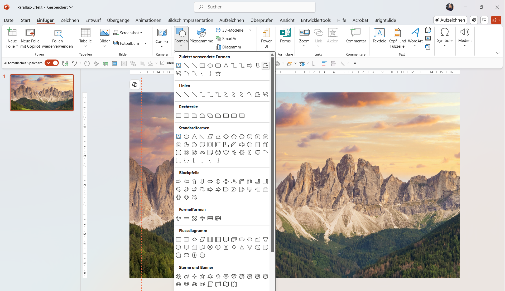Choose the moon shape in Standardformen
Screen dimensions: 505x291
[x=250, y=152]
